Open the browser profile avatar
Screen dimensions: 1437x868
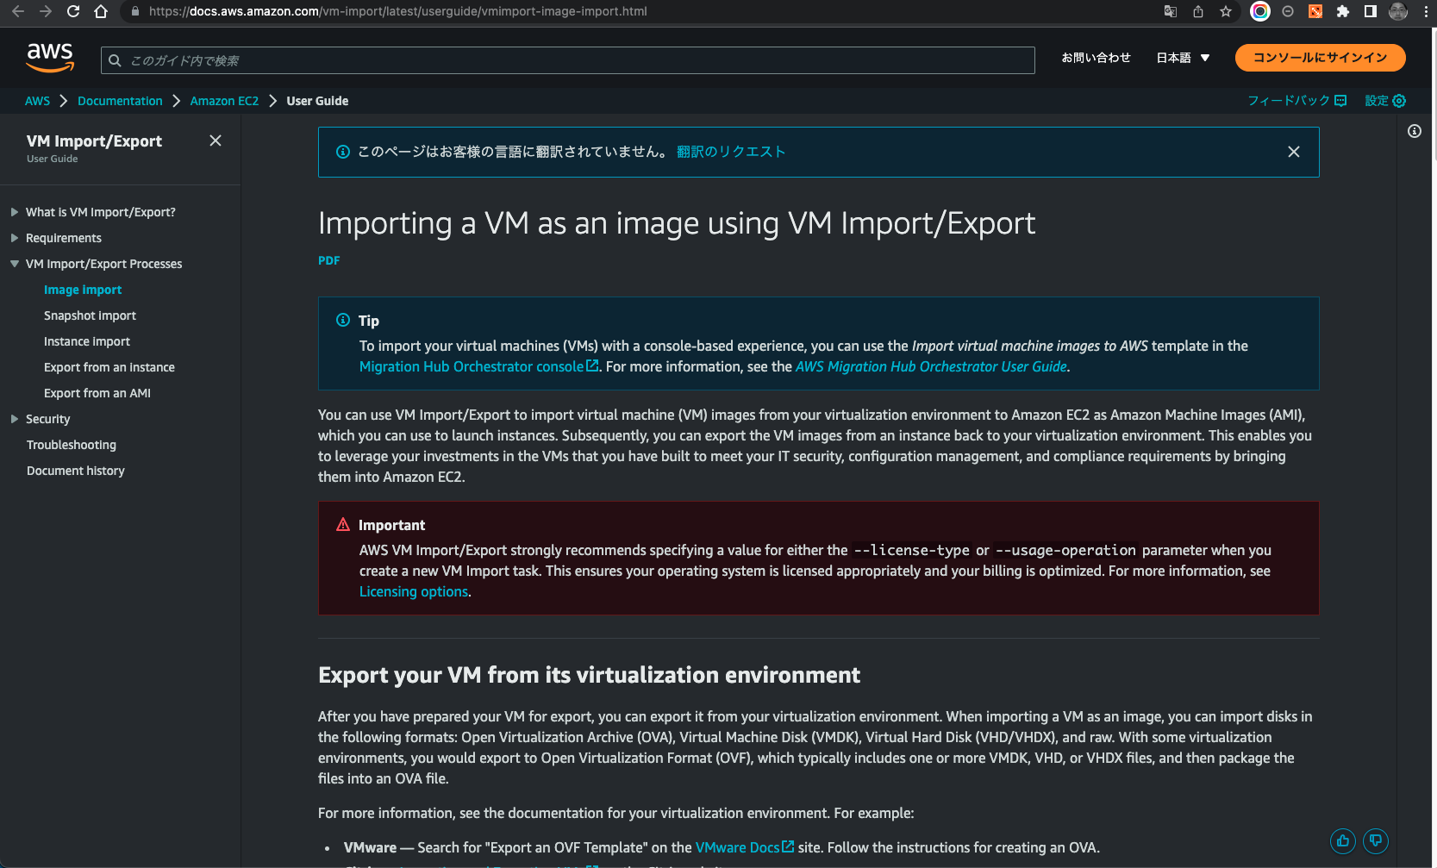[1398, 11]
